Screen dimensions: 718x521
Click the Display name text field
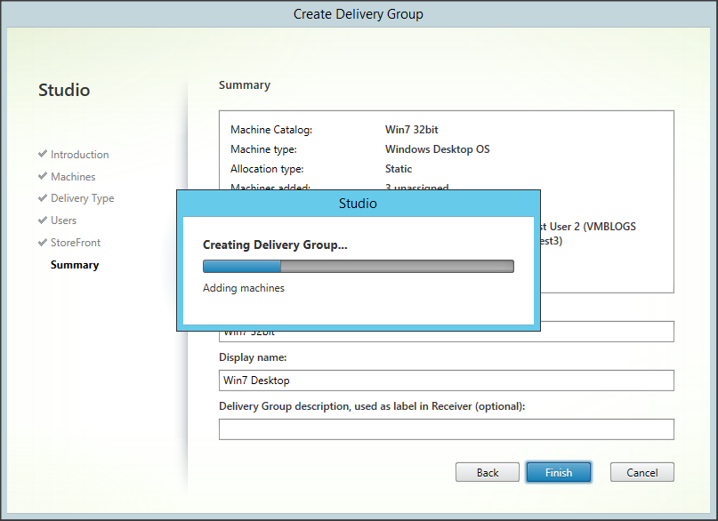click(446, 381)
